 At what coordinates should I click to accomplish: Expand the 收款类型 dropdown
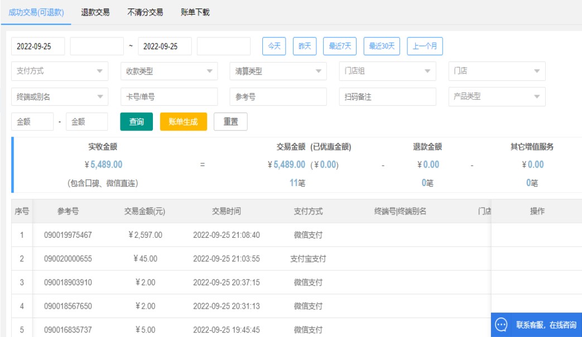[169, 71]
